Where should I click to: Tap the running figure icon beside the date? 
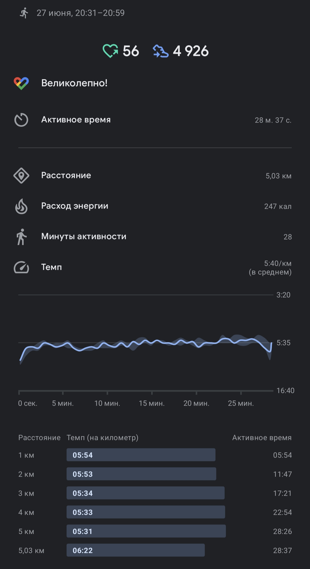(24, 13)
